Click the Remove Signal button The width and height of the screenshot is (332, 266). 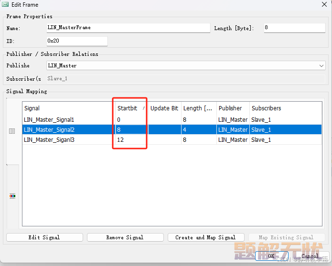coord(125,237)
